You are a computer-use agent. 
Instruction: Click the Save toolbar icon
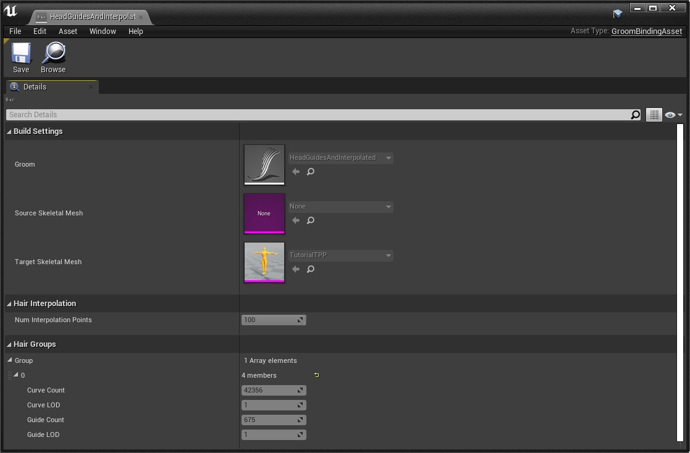coord(21,57)
